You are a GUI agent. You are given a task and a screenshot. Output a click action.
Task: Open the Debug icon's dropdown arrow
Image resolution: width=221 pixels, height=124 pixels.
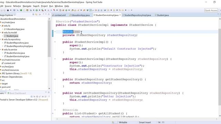(x=34, y=10)
